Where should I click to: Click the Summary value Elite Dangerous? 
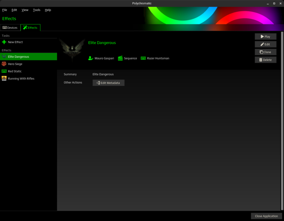pos(103,74)
